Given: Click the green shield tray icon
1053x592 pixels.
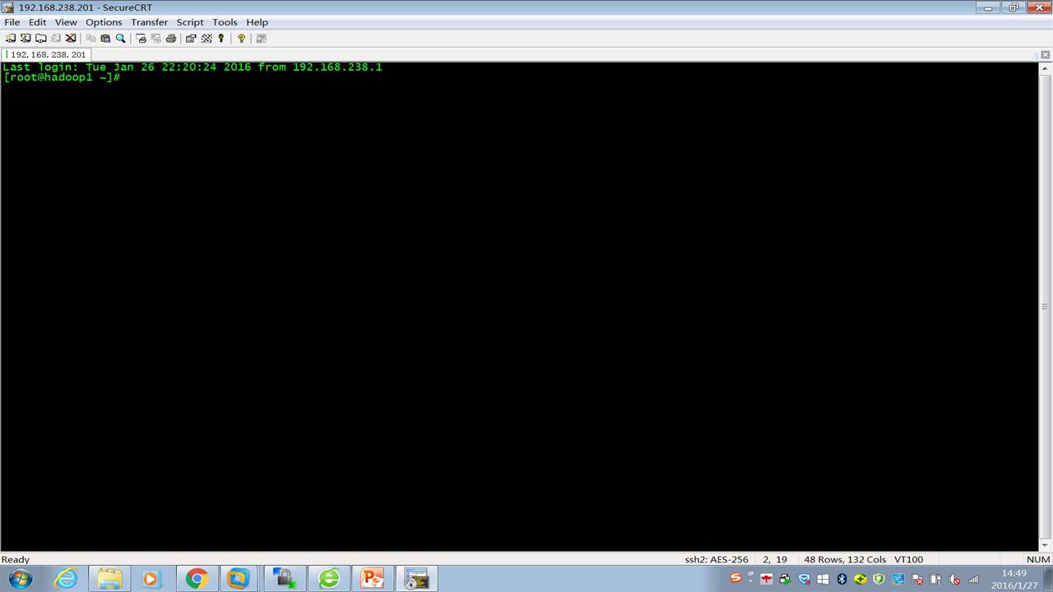Looking at the screenshot, I should click(x=879, y=579).
